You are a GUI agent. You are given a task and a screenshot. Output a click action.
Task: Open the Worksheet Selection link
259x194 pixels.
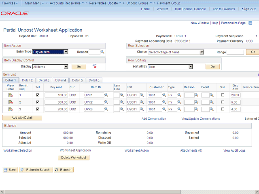click(18, 150)
